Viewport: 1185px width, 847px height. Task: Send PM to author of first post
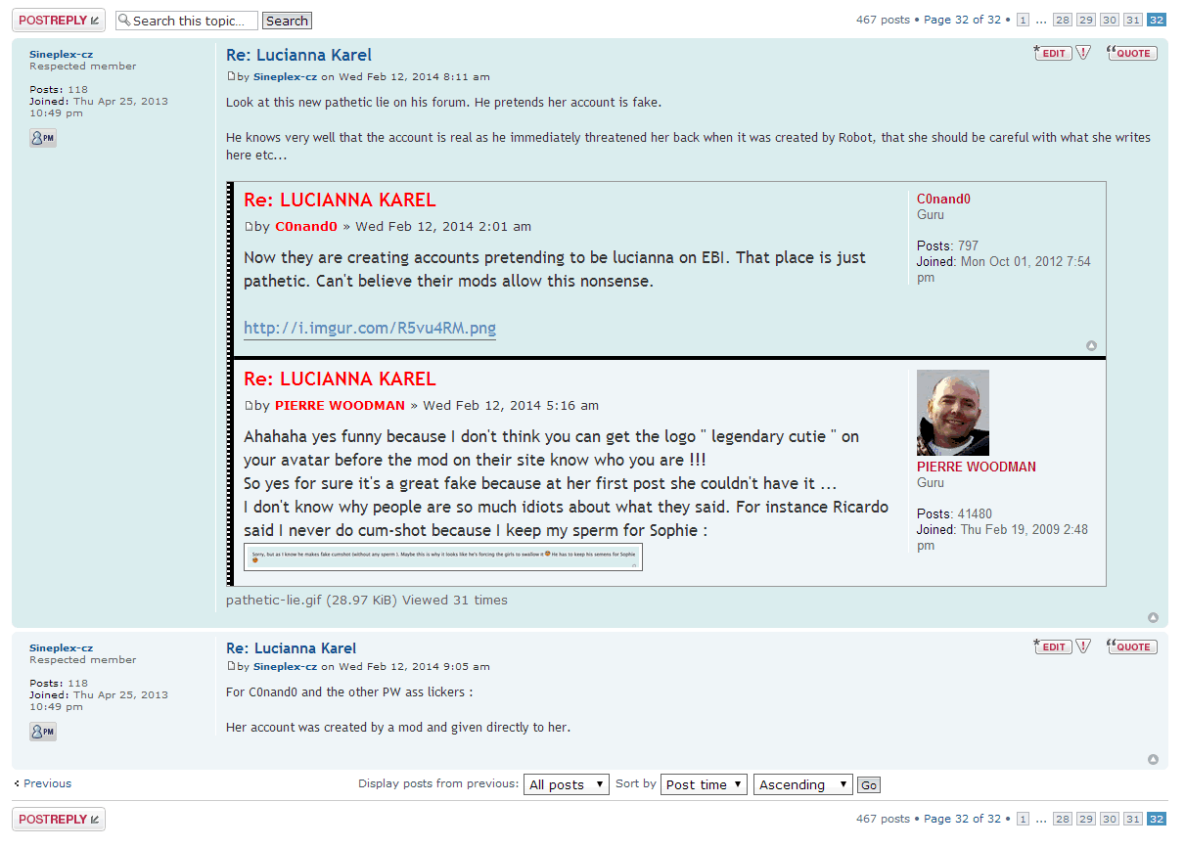pos(43,138)
